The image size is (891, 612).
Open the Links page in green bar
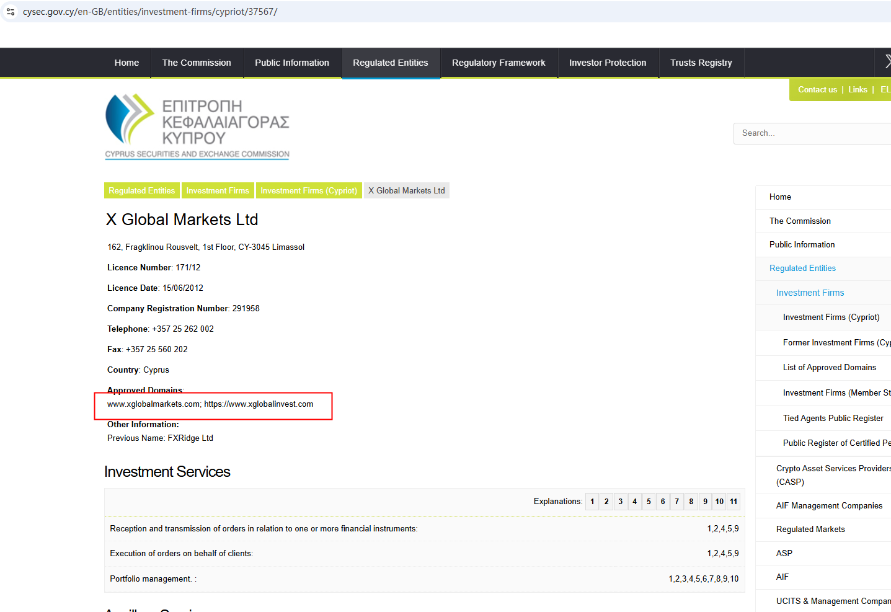click(858, 90)
